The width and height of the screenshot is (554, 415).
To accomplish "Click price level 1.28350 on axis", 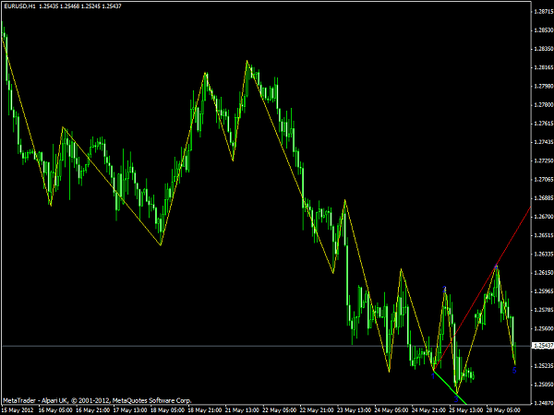I will (x=544, y=49).
